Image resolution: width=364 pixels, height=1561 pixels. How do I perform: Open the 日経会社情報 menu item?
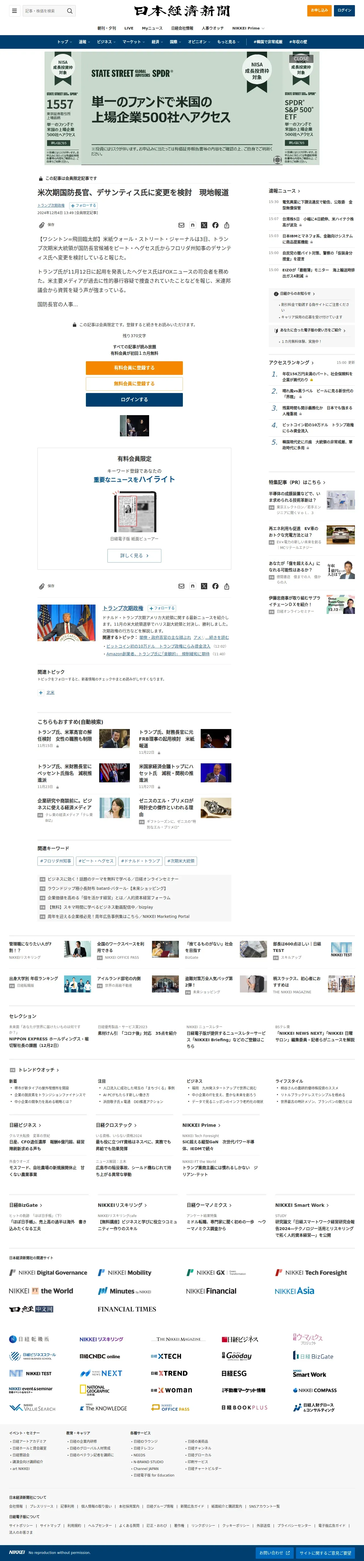182,28
